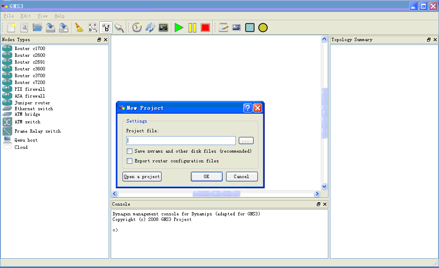Start all devices with green play button
The width and height of the screenshot is (439, 268).
tap(179, 28)
